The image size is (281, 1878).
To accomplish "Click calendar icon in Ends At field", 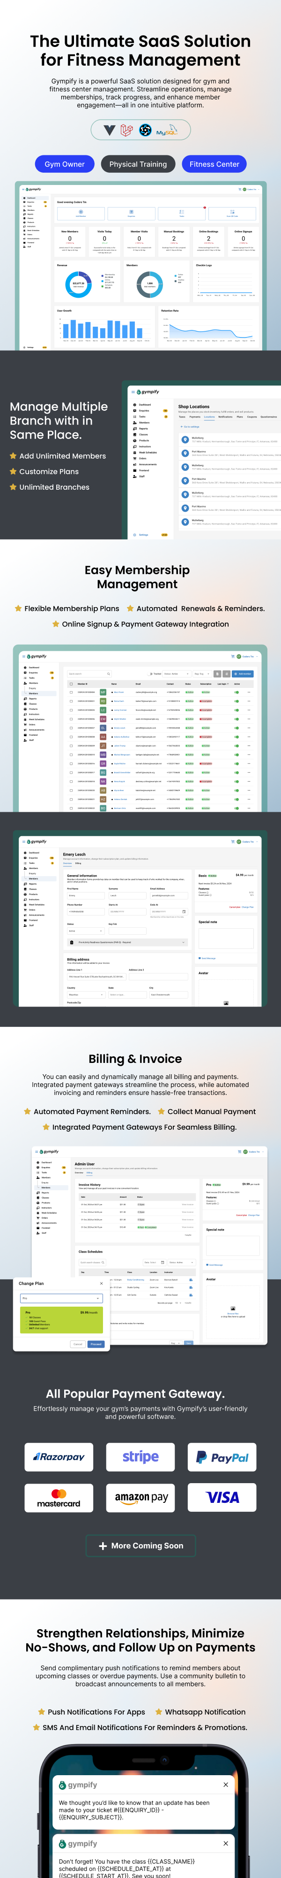I will [x=184, y=911].
